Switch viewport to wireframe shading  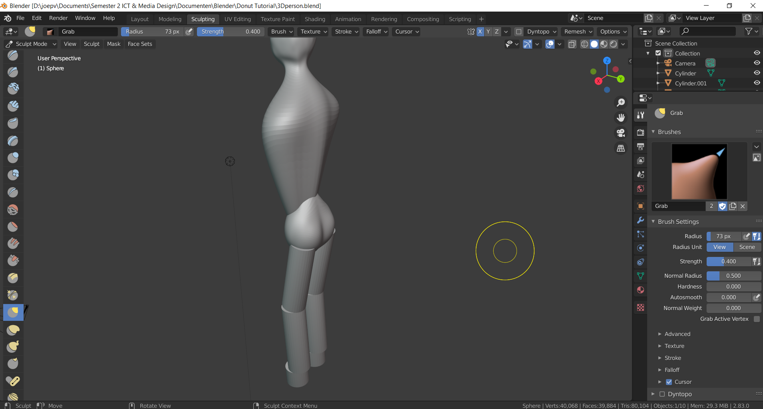[584, 44]
